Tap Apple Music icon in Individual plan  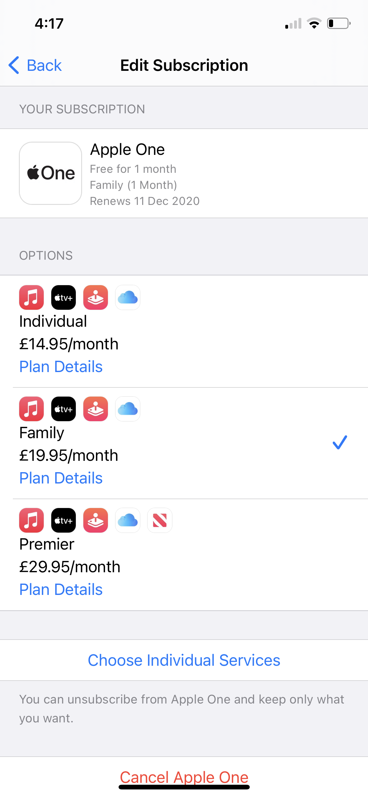[31, 297]
